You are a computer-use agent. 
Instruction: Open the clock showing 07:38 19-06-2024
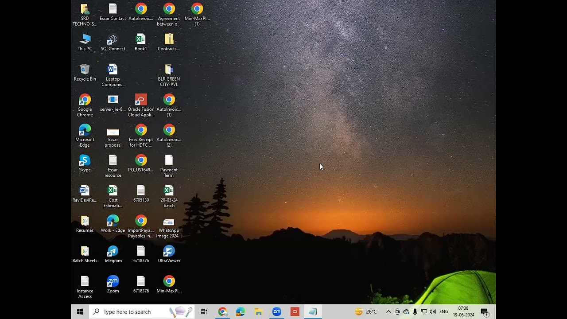point(463,312)
